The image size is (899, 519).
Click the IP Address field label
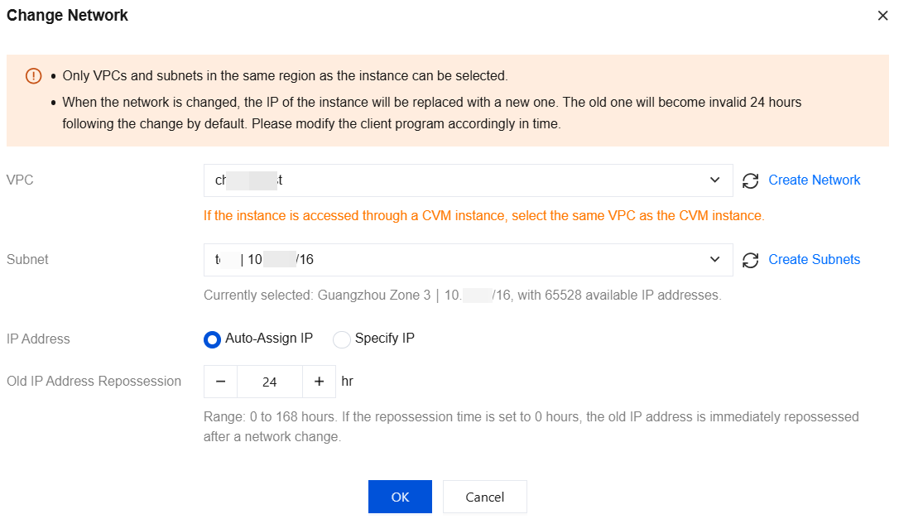click(x=38, y=339)
